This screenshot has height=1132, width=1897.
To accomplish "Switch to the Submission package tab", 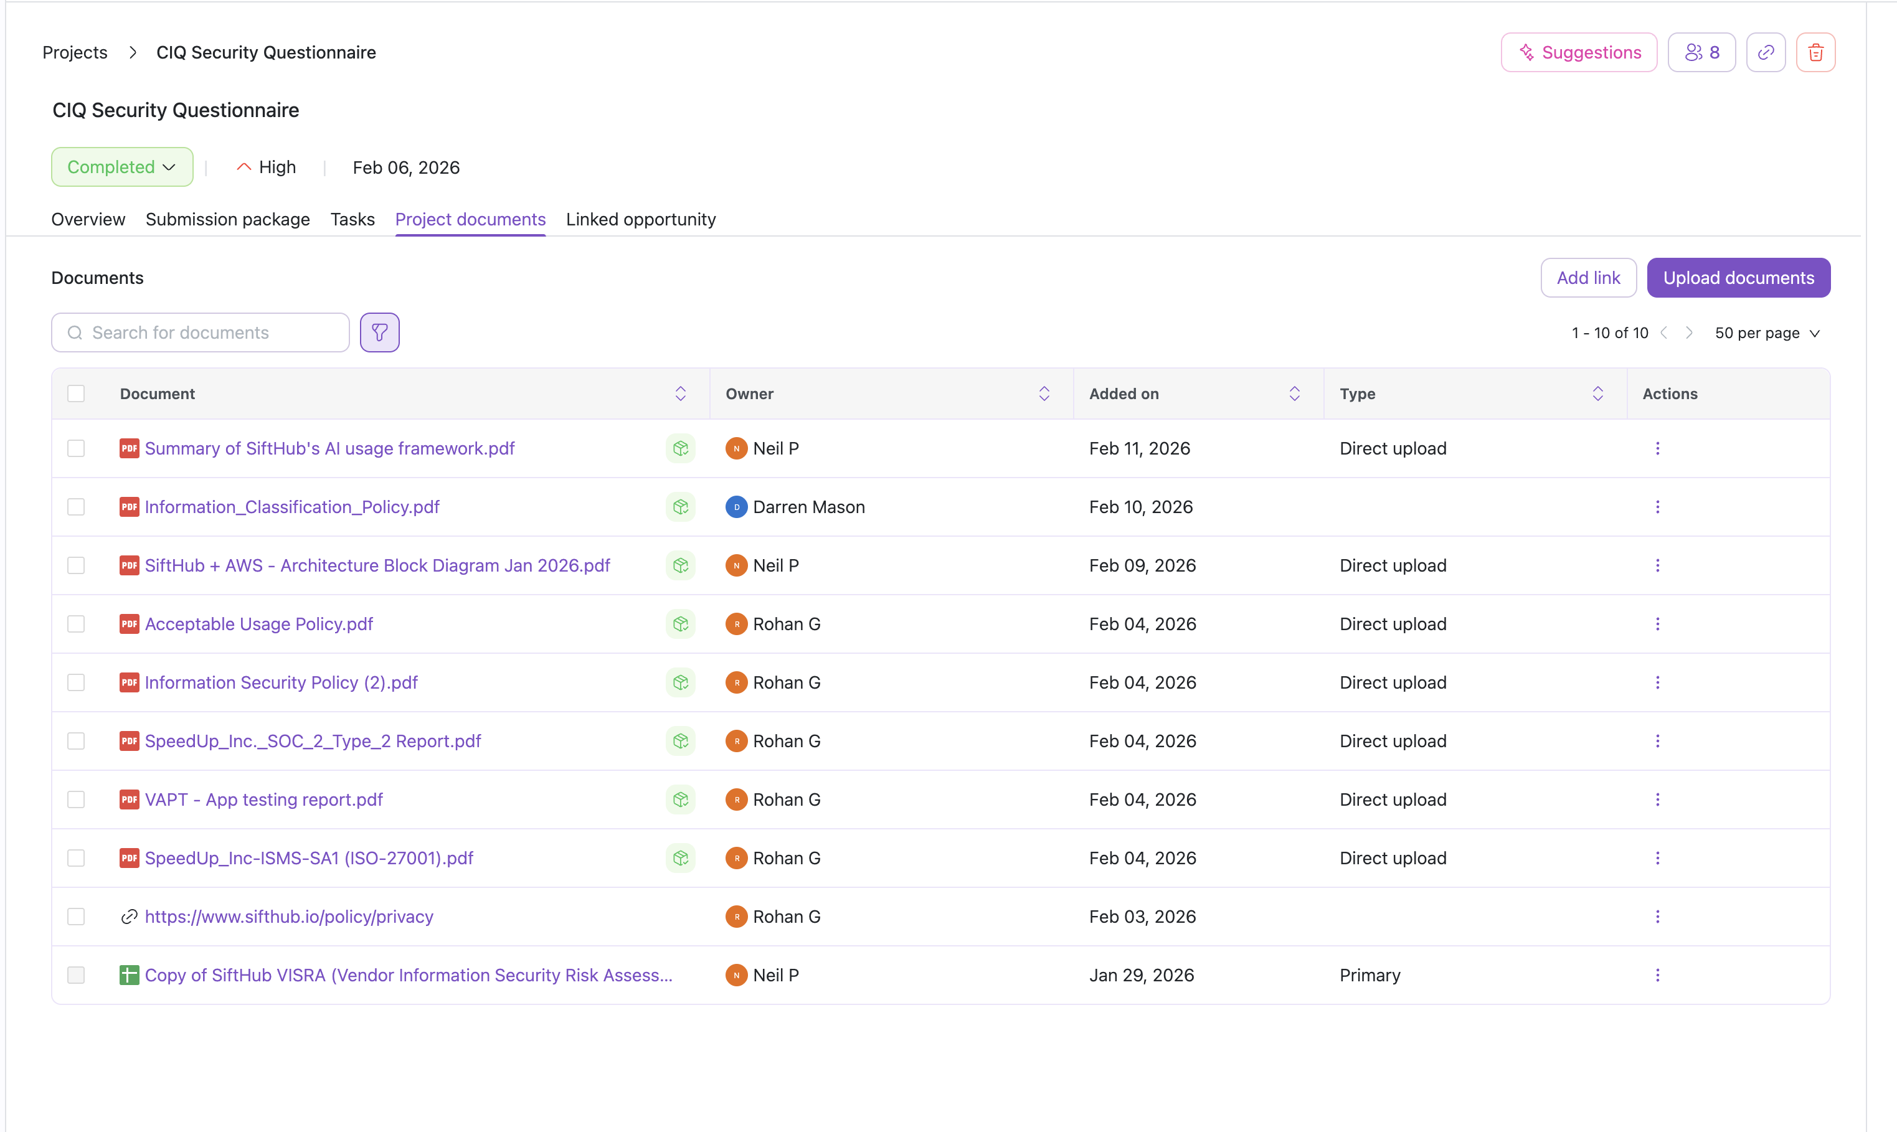I will (x=227, y=220).
